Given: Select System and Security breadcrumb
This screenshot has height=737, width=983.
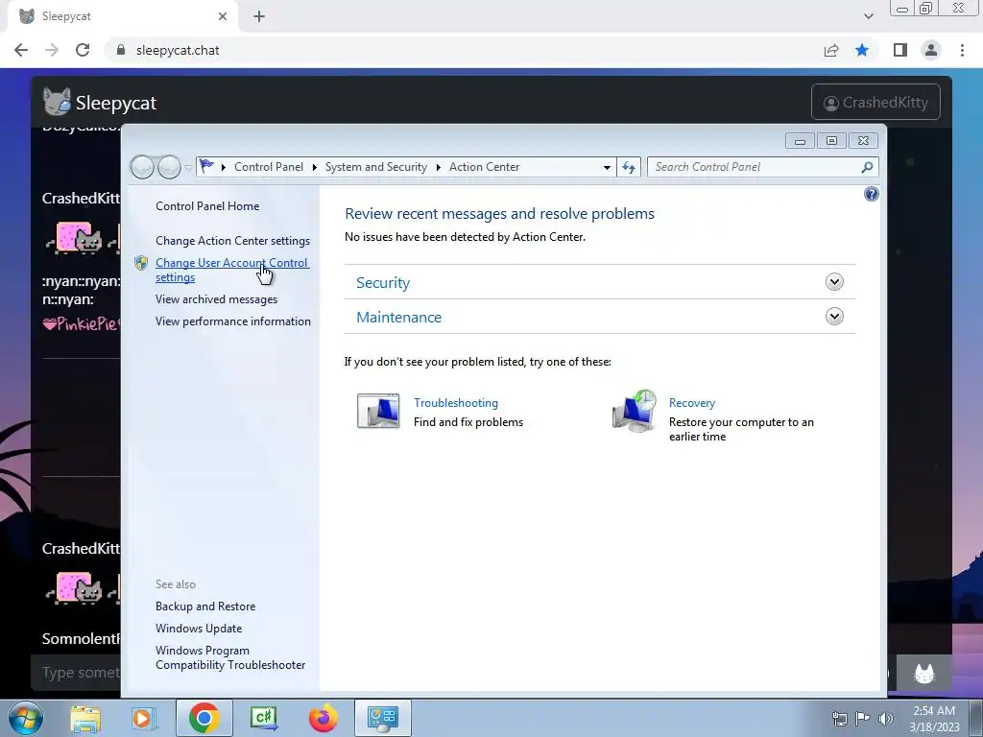Looking at the screenshot, I should coord(375,167).
